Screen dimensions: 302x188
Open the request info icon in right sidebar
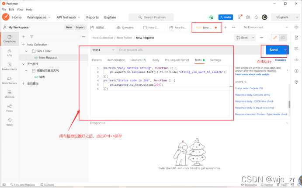[296, 71]
